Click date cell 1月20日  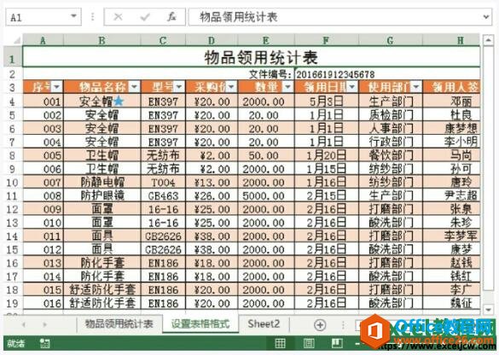[x=327, y=155]
